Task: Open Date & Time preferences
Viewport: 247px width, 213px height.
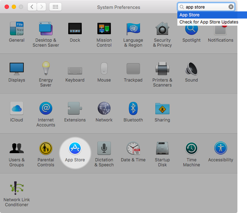Action: pyautogui.click(x=133, y=152)
